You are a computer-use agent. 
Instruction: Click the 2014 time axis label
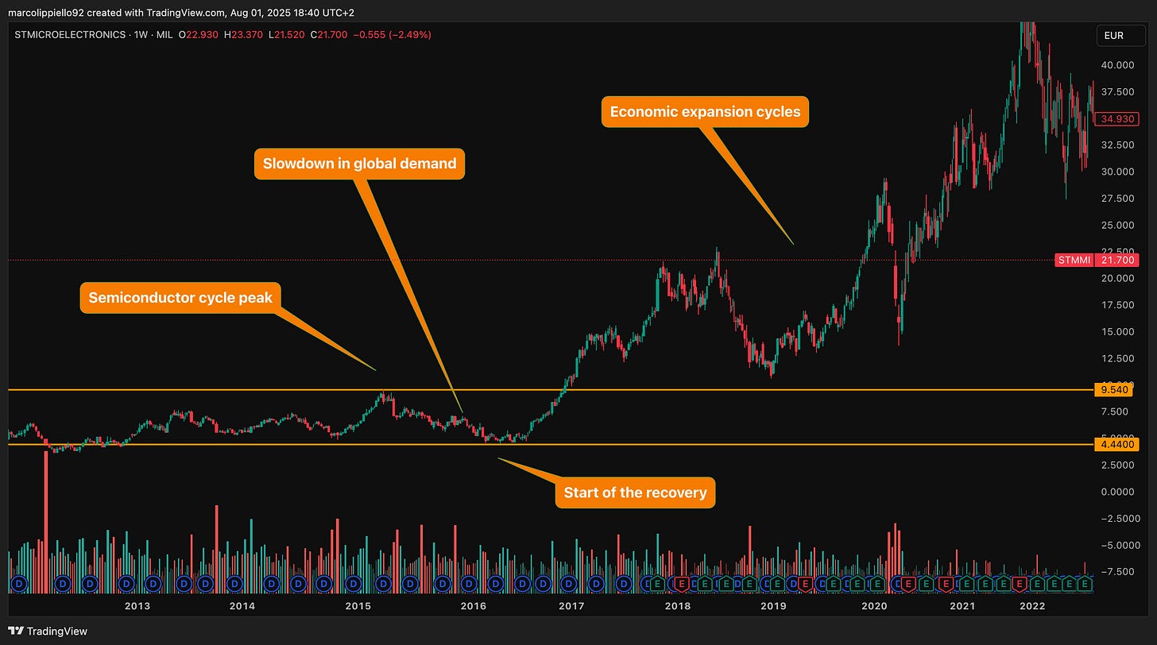242,607
